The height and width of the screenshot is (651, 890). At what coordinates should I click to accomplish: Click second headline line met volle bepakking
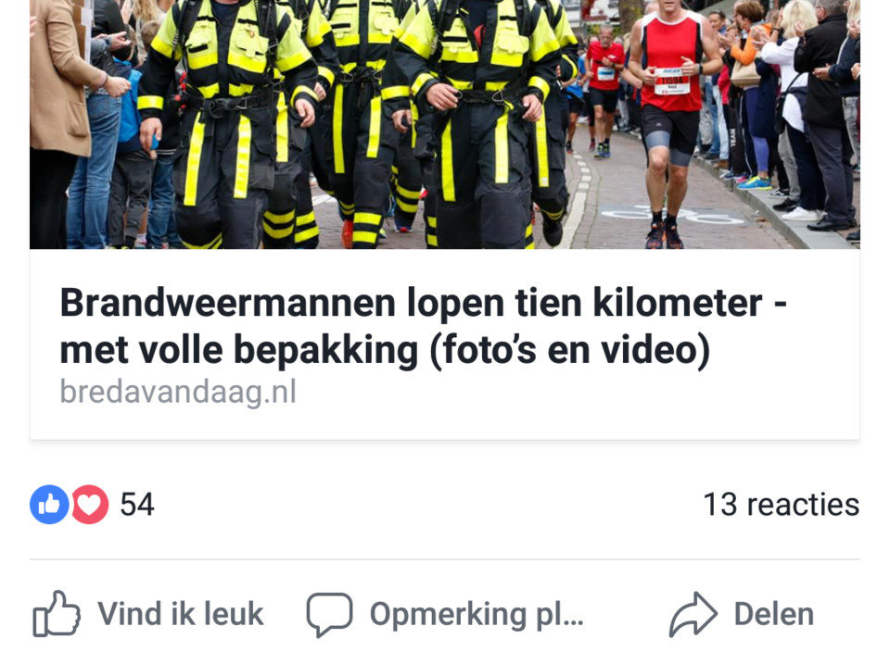click(385, 350)
